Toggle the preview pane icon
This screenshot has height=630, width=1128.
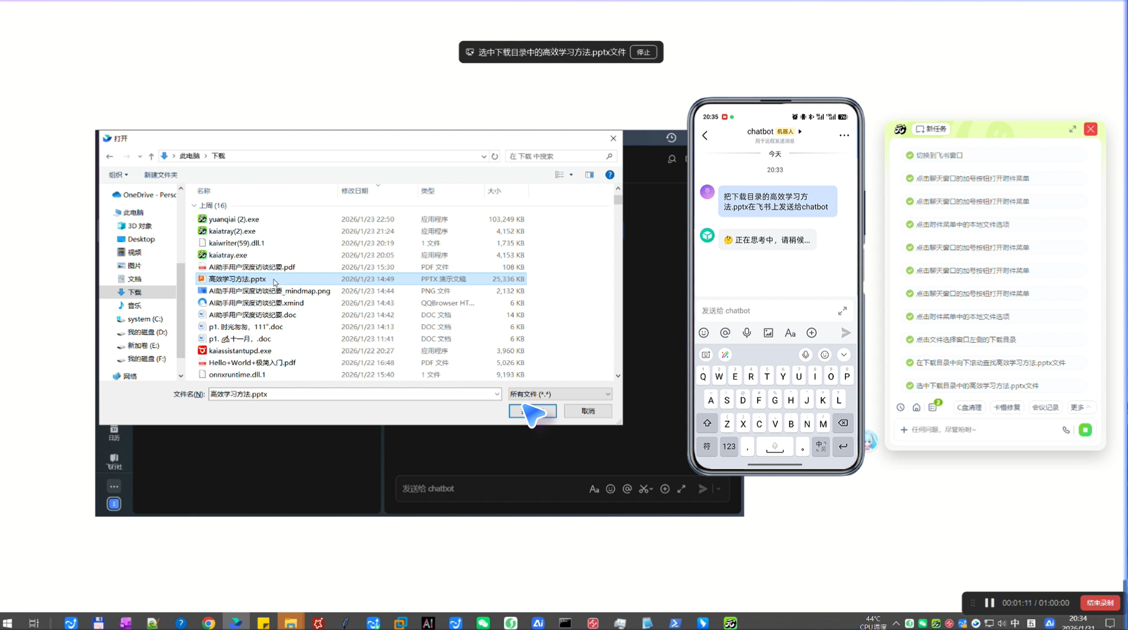589,175
